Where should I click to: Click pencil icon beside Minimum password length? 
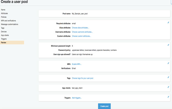click(168, 45)
